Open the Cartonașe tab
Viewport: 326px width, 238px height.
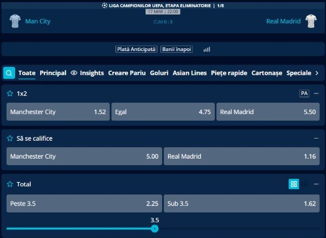tap(267, 73)
